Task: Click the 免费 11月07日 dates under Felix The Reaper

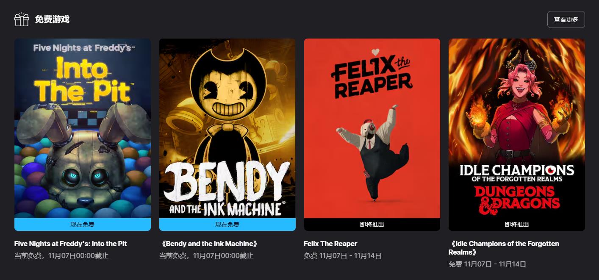Action: (343, 256)
